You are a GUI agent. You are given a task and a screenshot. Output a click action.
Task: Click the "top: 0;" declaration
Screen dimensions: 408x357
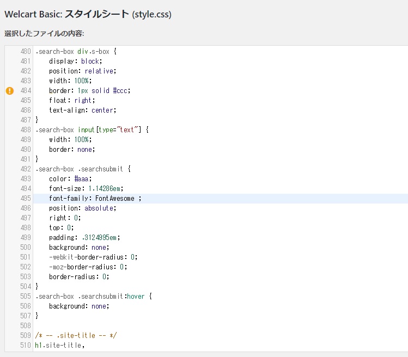click(62, 228)
